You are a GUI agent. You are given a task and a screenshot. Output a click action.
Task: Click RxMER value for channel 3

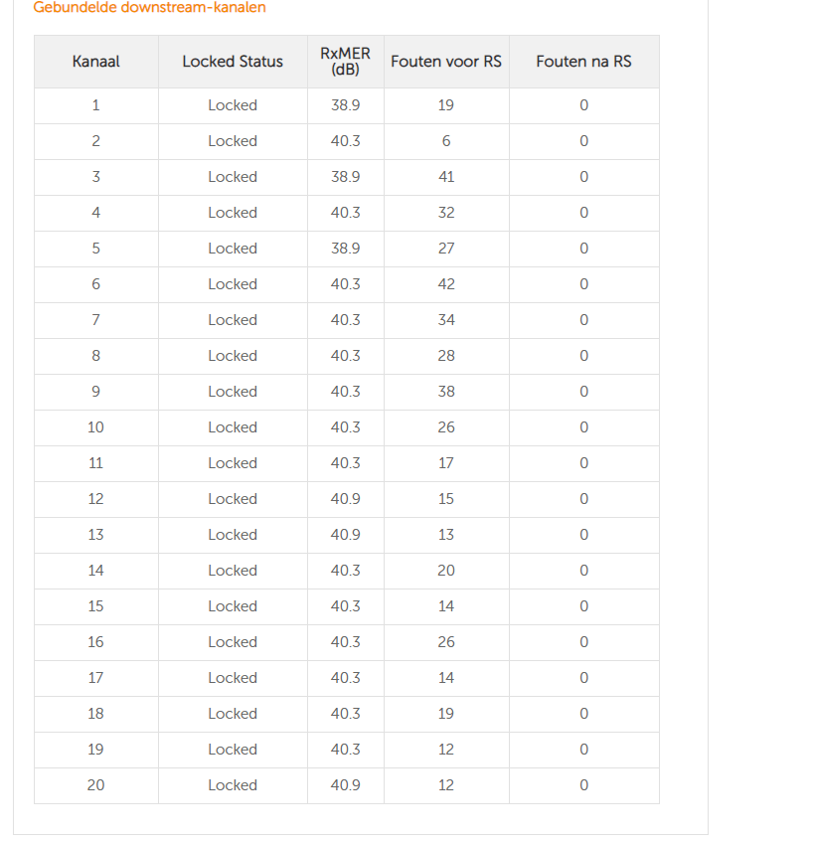346,177
